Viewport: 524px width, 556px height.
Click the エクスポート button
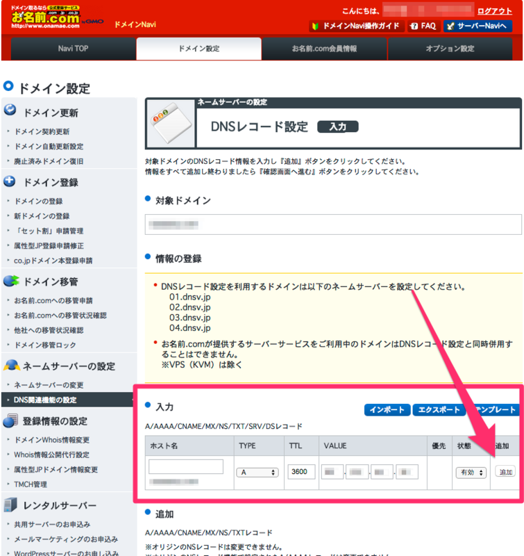tap(439, 409)
